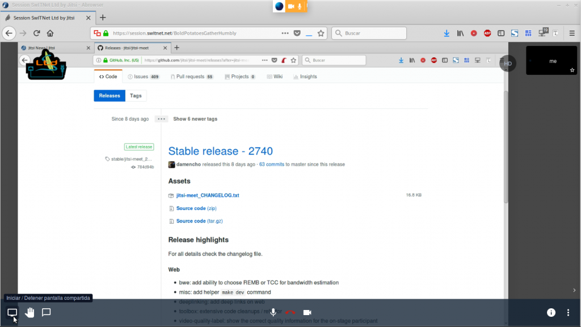
Task: Click the github.com URL in the shared browser
Action: click(196, 60)
